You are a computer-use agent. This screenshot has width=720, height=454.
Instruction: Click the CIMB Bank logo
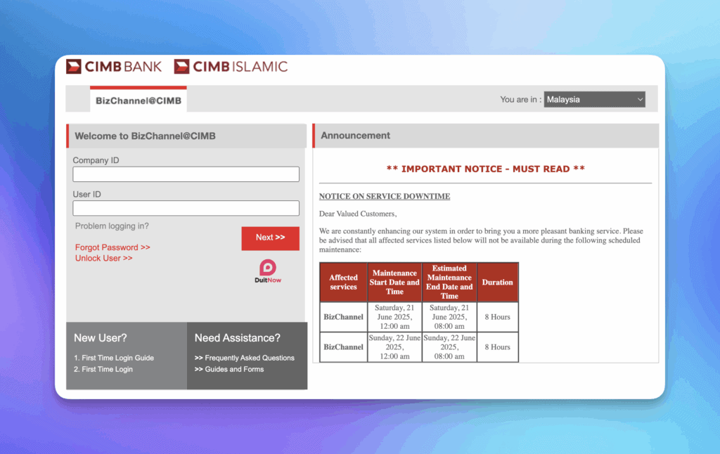coord(114,67)
